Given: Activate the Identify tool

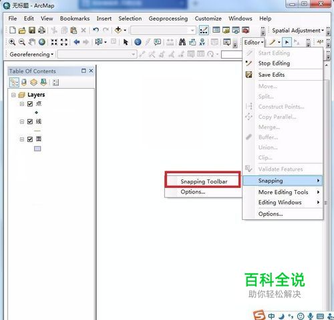Looking at the screenshot, I should [138, 42].
